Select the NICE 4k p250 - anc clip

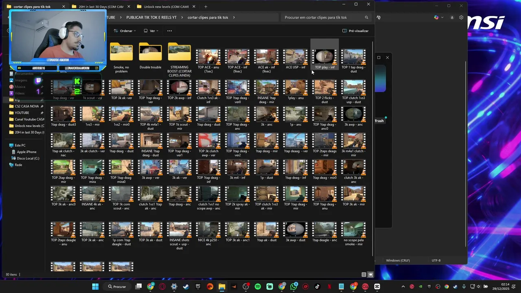[208, 234]
